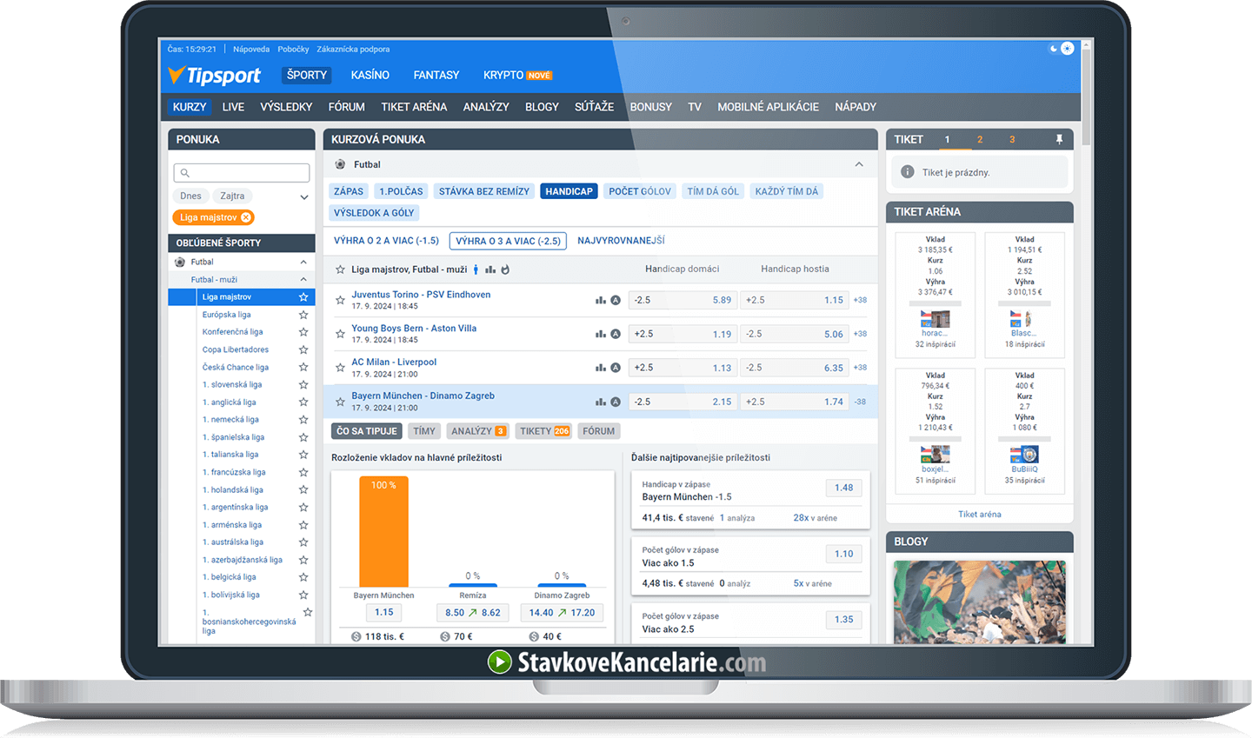Click Remíza odds 8.50 → 8.62

pos(473,613)
